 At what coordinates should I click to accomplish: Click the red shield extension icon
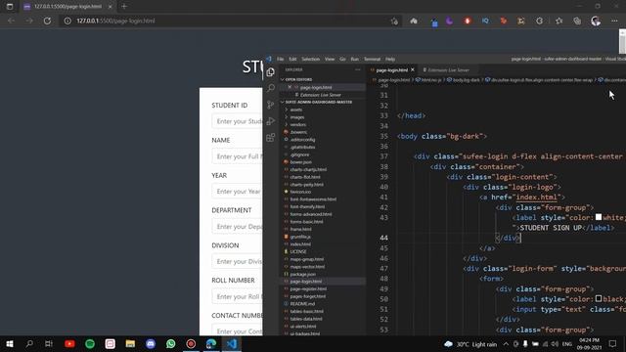(x=468, y=21)
